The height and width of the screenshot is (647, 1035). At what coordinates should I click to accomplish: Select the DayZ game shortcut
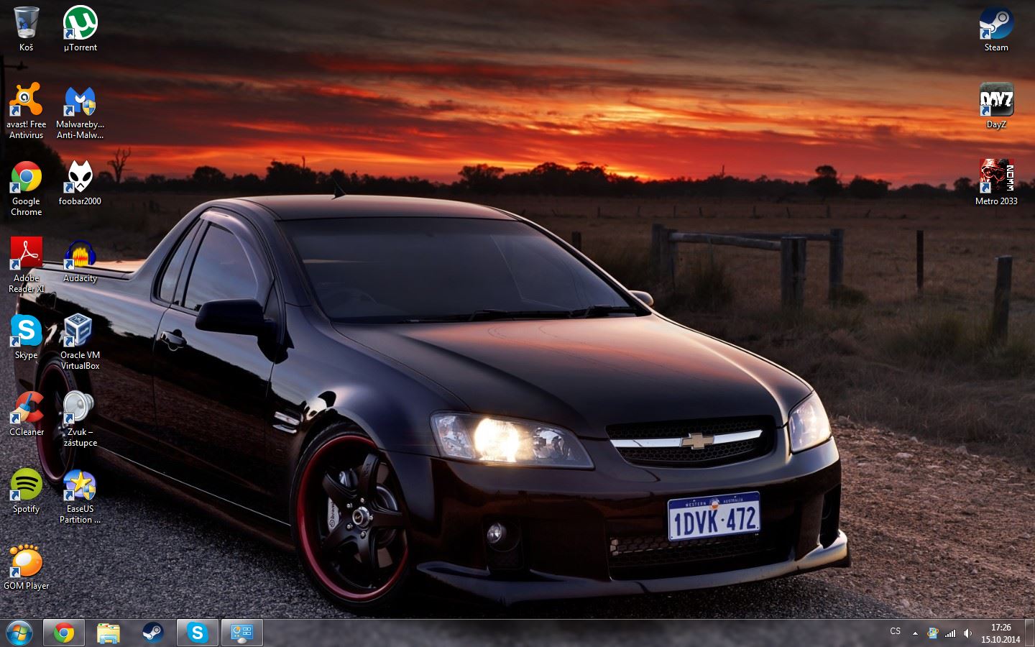995,101
